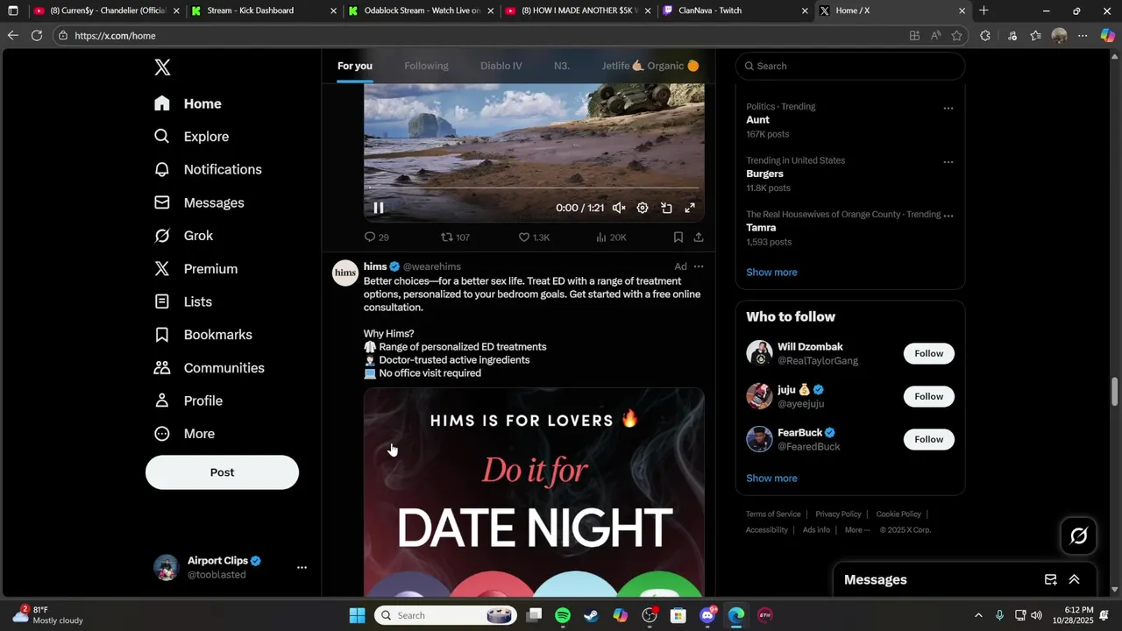The height and width of the screenshot is (631, 1122).
Task: Open the Burgers trending topic
Action: click(764, 174)
